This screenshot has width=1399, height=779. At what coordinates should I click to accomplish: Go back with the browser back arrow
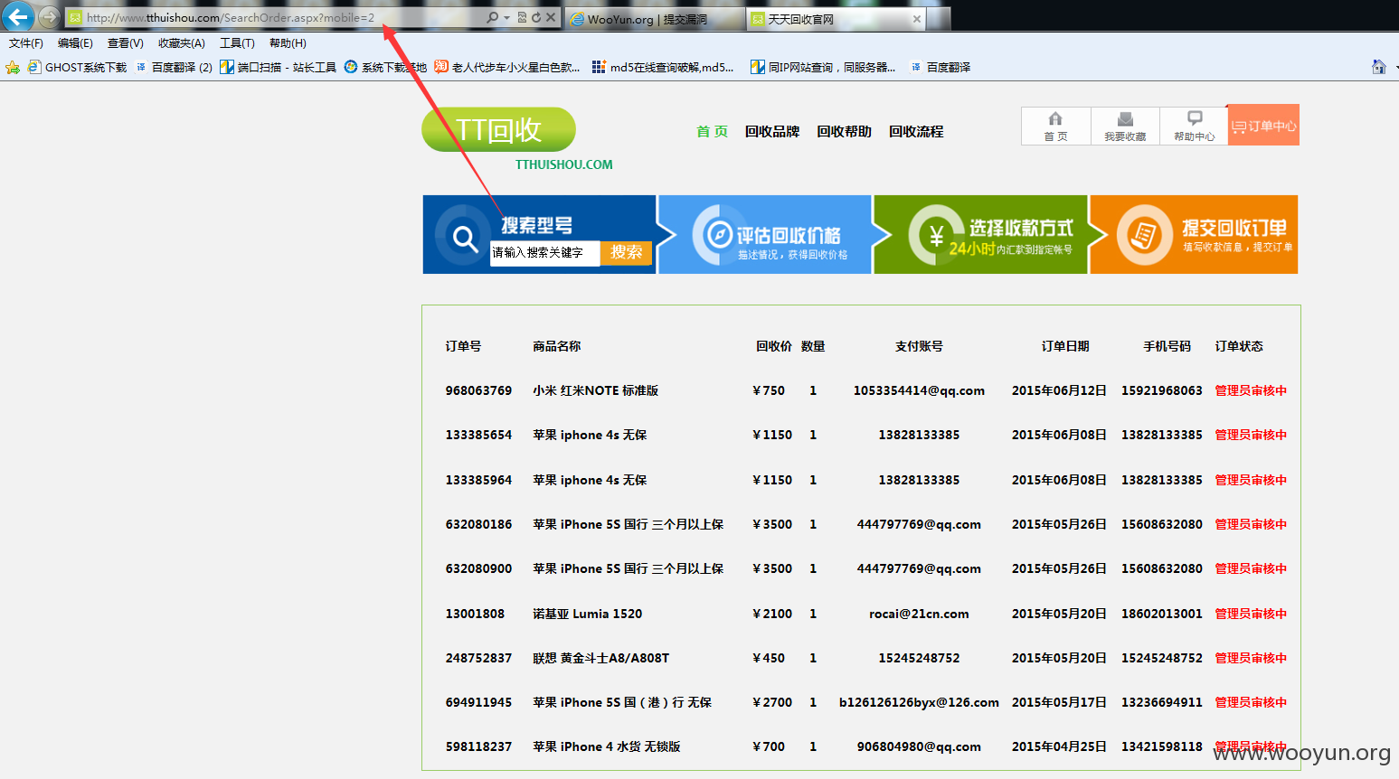pos(18,15)
